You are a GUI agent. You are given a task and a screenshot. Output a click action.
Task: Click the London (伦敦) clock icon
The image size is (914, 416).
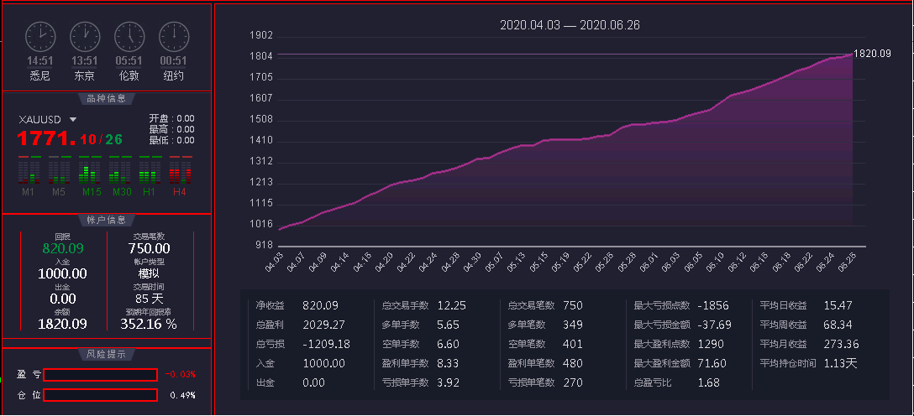[x=129, y=37]
